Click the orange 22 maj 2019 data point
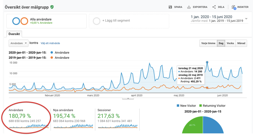Screen dimensions: 253x135 (207, 88)
